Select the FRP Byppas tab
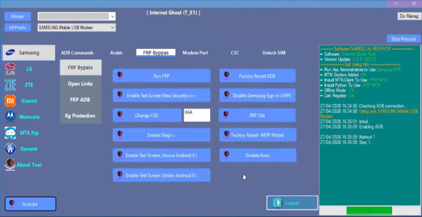 click(156, 53)
